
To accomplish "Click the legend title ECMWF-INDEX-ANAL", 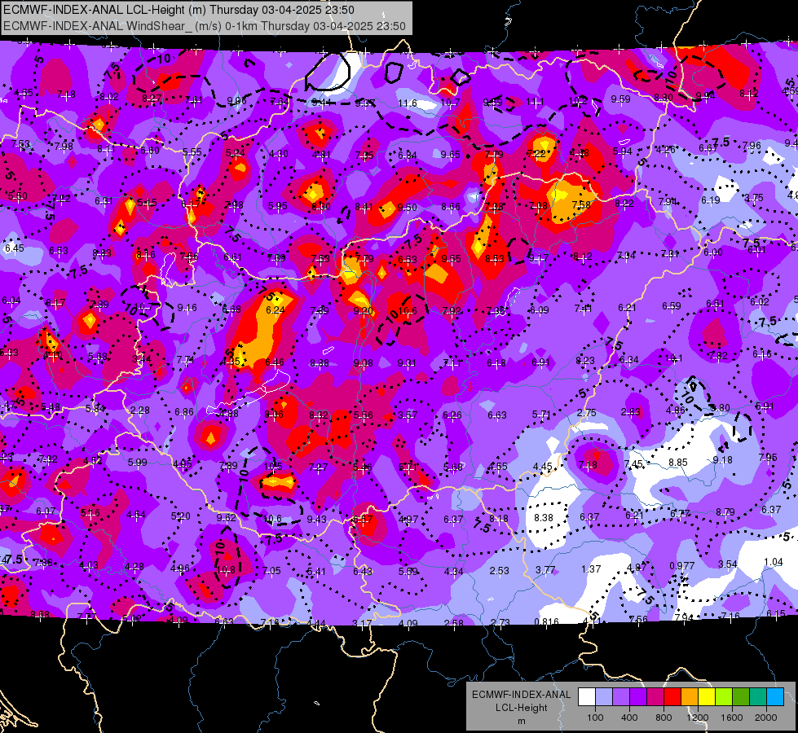I will (x=521, y=695).
